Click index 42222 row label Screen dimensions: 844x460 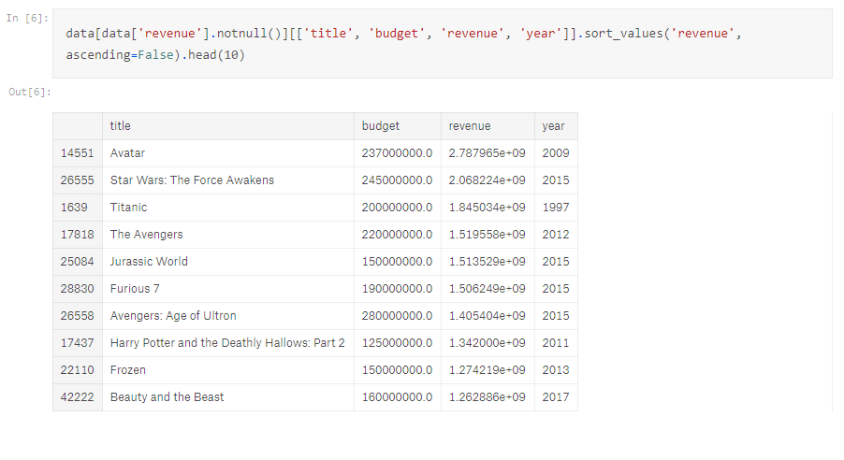pyautogui.click(x=78, y=397)
